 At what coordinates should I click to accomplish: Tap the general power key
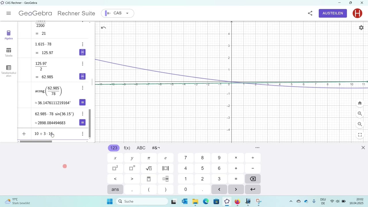coord(132,168)
